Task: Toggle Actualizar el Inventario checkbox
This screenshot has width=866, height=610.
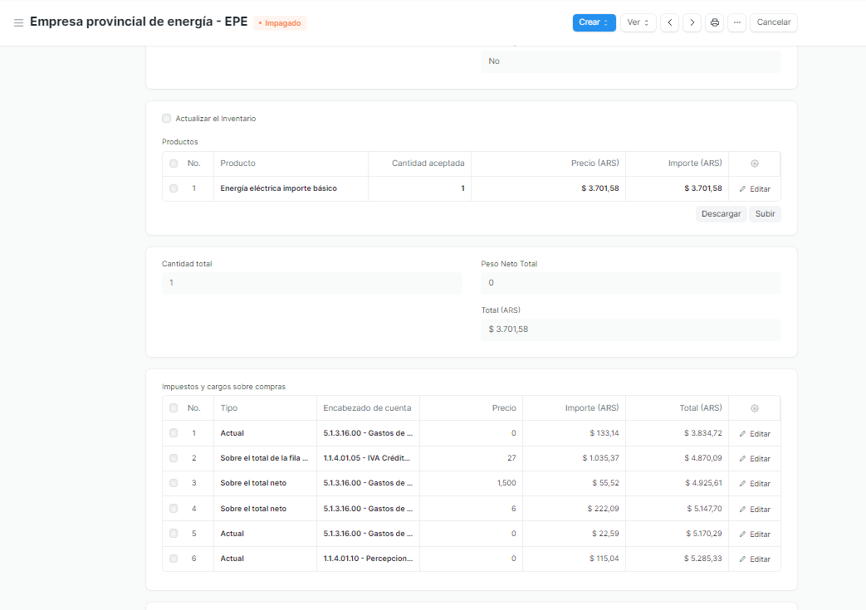Action: (x=166, y=118)
